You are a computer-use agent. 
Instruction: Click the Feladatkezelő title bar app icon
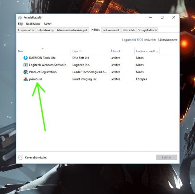(x=20, y=18)
